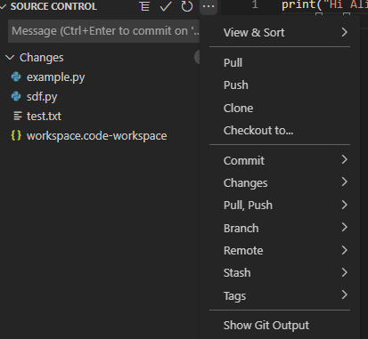368x339 pixels.
Task: Click the braces icon beside workspace.code-workspace
Action: pos(16,135)
